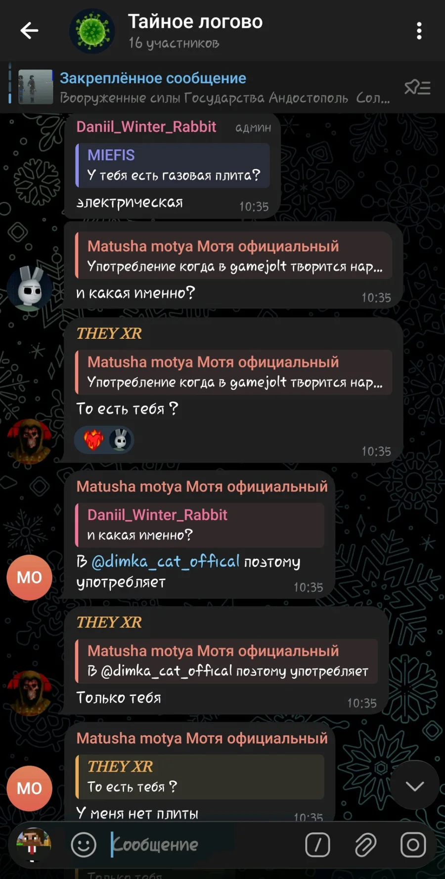Open the @dimka_cat_offical mention link
The image size is (445, 879).
[166, 561]
